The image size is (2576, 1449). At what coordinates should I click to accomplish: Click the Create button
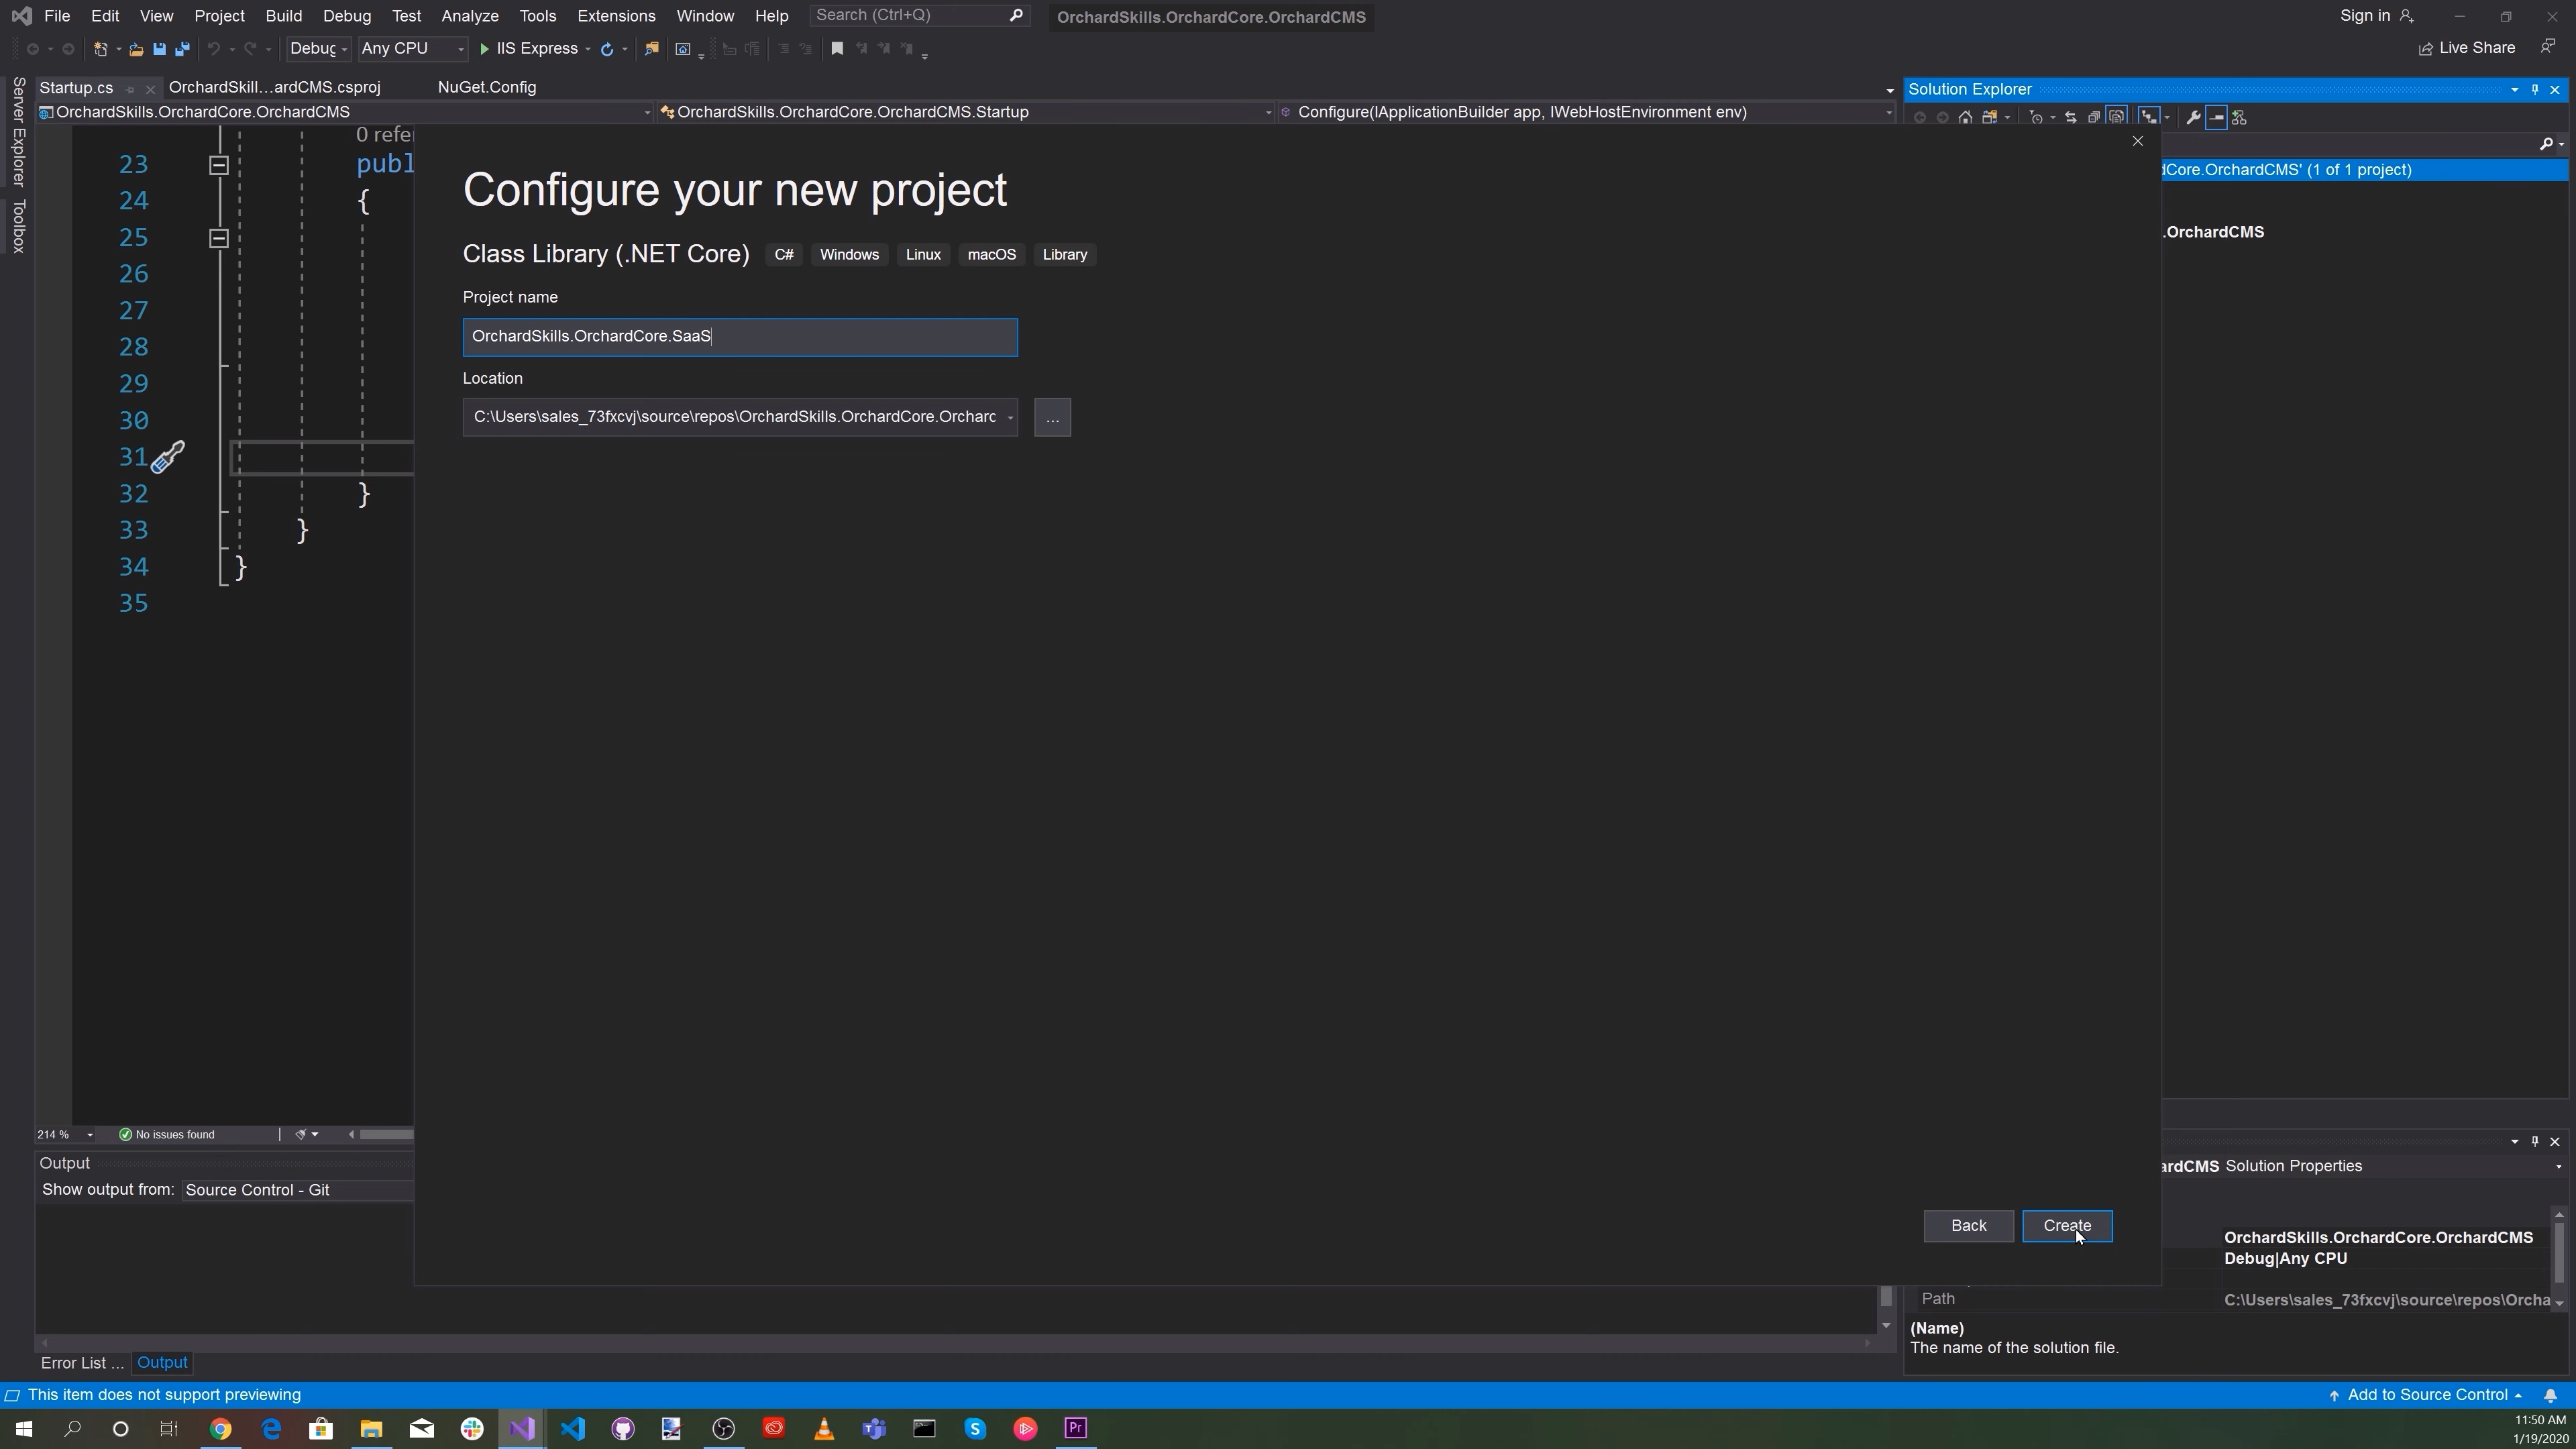(2067, 1226)
